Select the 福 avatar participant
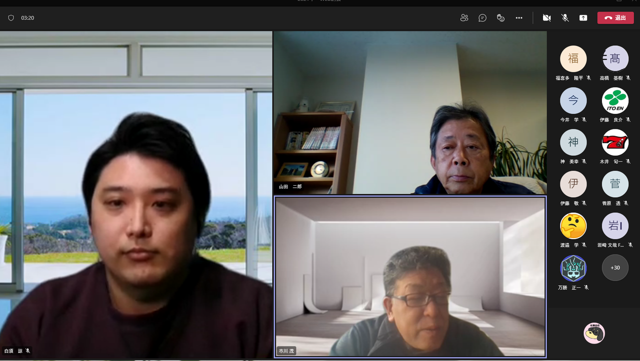 (573, 58)
